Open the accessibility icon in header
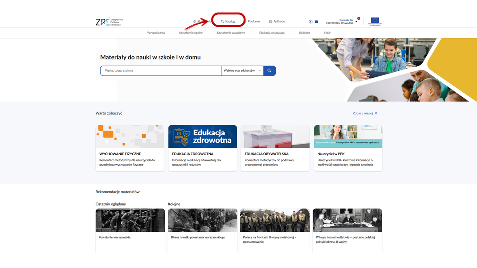This screenshot has width=477, height=268. click(x=311, y=22)
